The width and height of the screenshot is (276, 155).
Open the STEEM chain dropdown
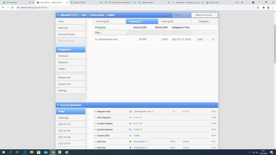pos(182,15)
